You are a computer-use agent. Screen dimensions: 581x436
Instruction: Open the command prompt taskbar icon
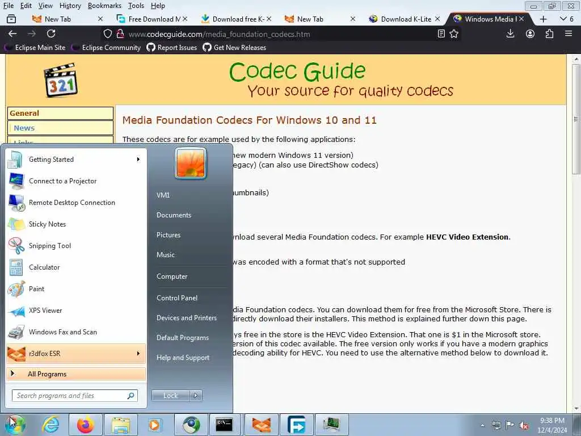pos(225,425)
